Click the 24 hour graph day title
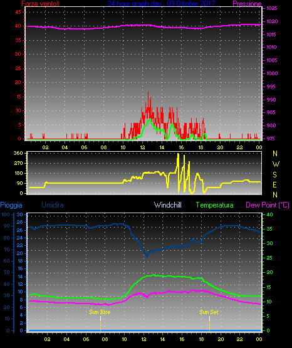The height and width of the screenshot is (348, 292). (x=161, y=3)
